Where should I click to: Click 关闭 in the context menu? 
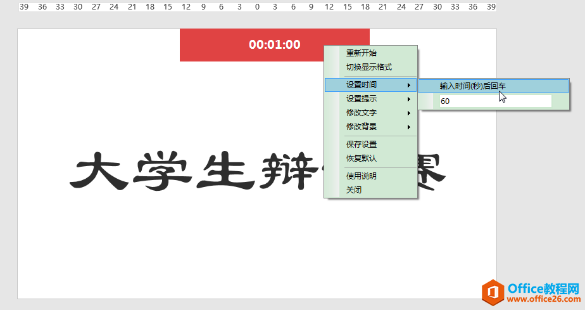[x=370, y=190]
